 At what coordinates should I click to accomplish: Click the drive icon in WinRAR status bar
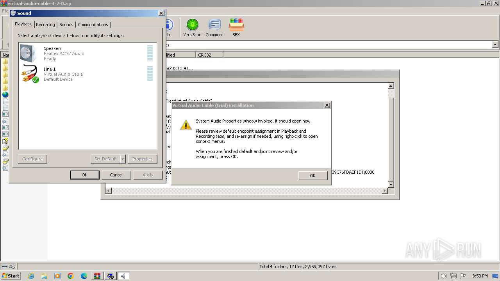(x=5, y=267)
